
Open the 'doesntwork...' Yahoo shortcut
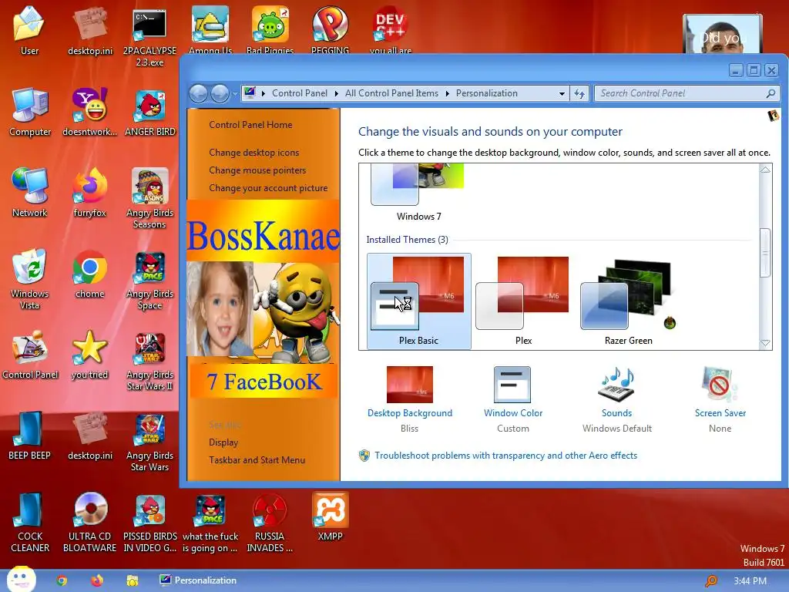click(x=89, y=112)
